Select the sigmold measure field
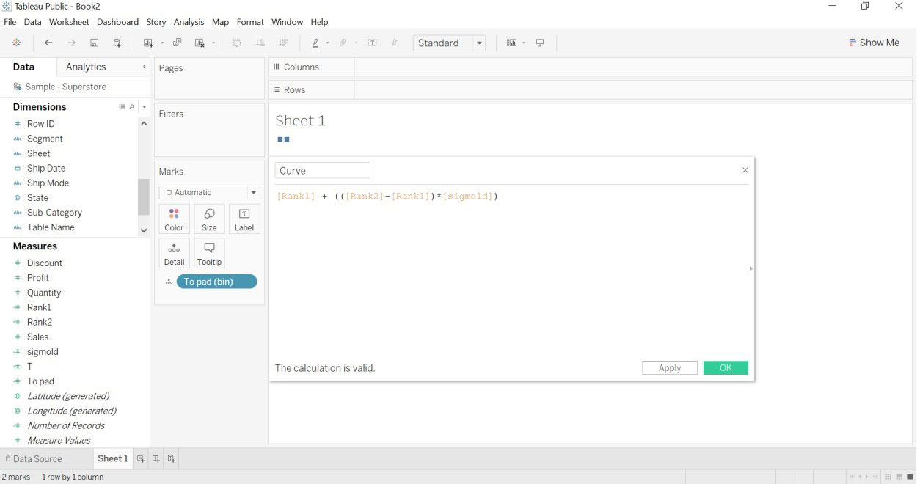 click(x=43, y=352)
